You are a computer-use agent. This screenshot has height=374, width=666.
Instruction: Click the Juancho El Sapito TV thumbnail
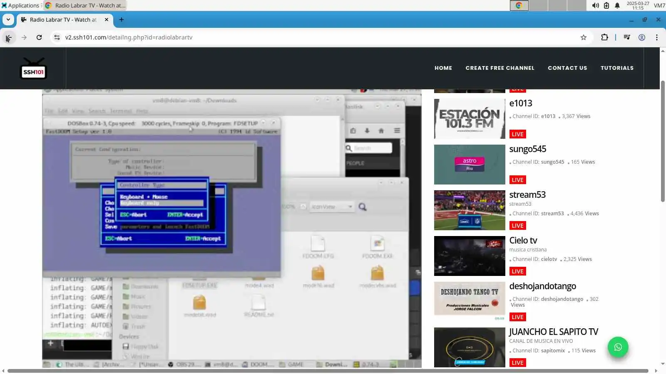tap(470, 347)
